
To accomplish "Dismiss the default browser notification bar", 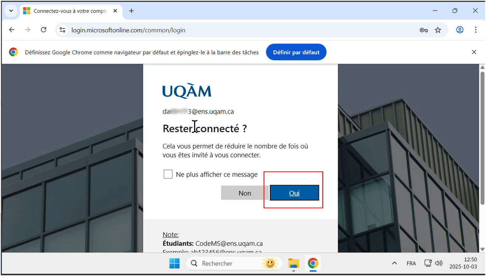I will click(x=474, y=52).
